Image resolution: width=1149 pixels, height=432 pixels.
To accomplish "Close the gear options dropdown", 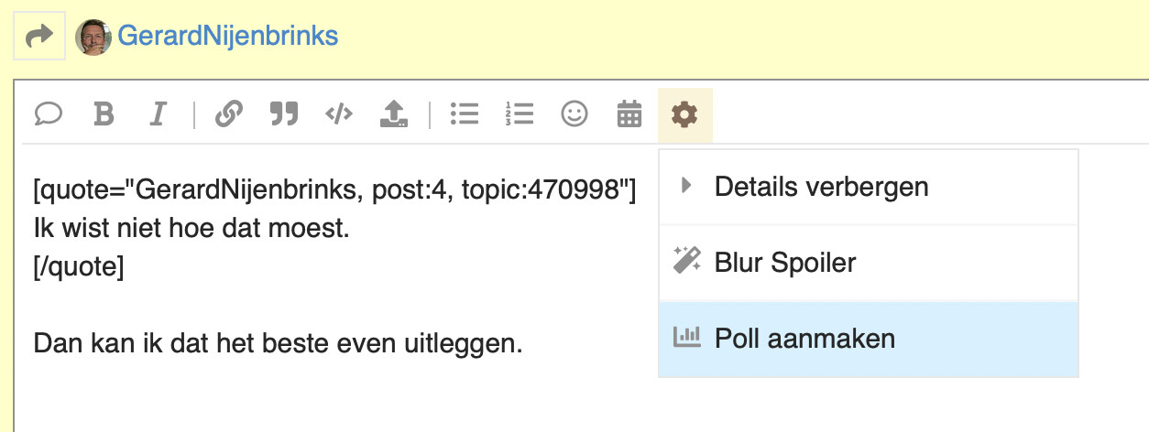I will [x=684, y=114].
